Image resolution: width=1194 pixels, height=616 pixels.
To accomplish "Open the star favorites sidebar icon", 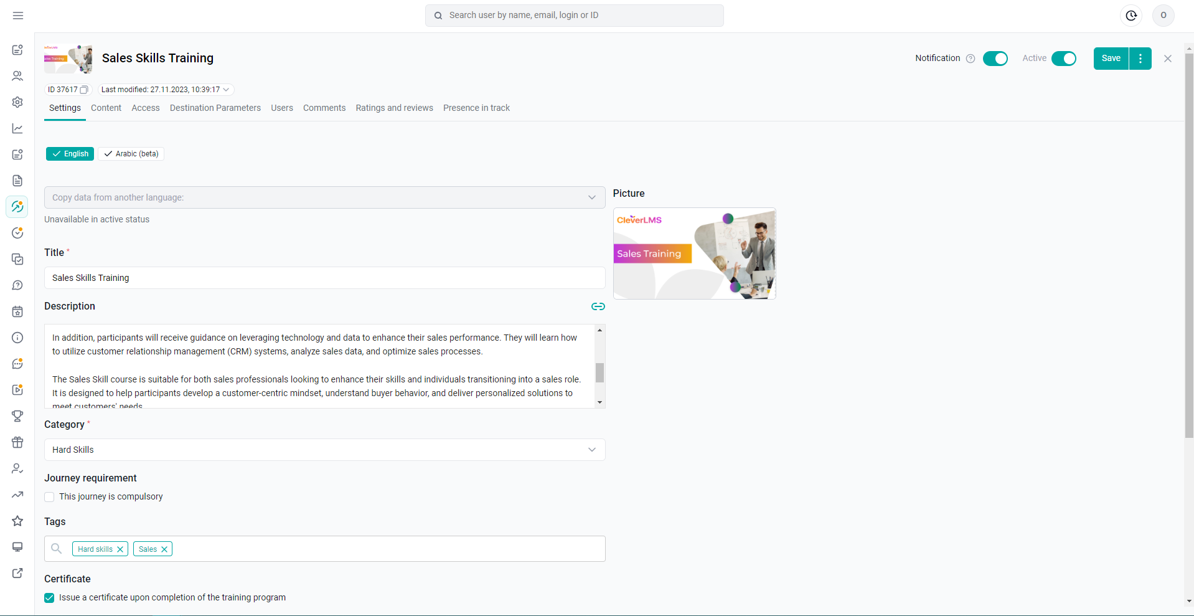I will tap(17, 521).
